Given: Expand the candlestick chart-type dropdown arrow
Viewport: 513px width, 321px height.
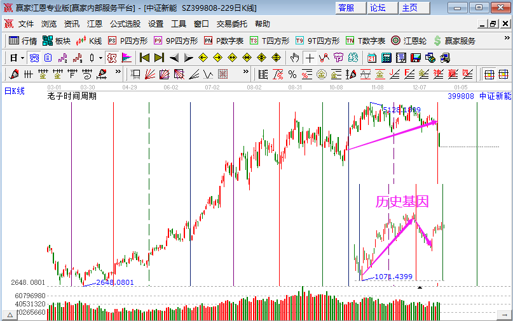Looking at the screenshot, I should click(101, 58).
